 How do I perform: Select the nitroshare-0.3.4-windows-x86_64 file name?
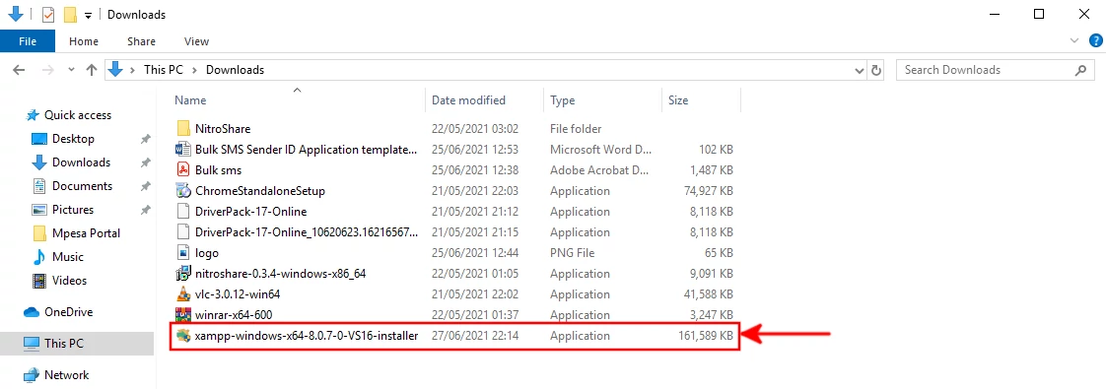(x=280, y=274)
